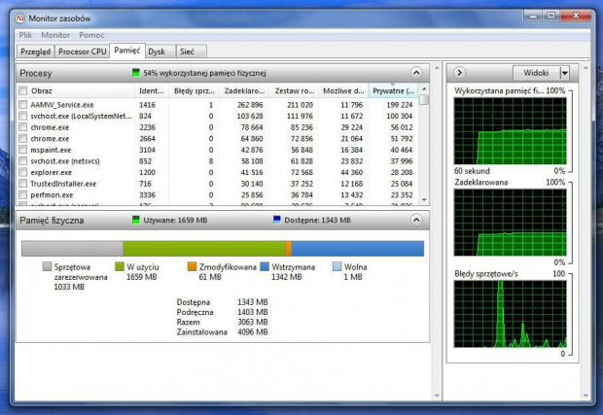The image size is (603, 415).
Task: Click the Podręczna 1403 MB value
Action: [252, 312]
